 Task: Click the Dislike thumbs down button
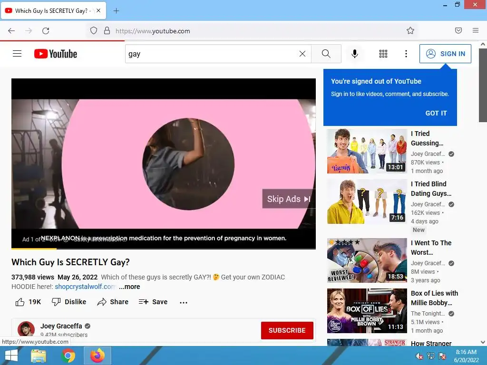tap(68, 302)
